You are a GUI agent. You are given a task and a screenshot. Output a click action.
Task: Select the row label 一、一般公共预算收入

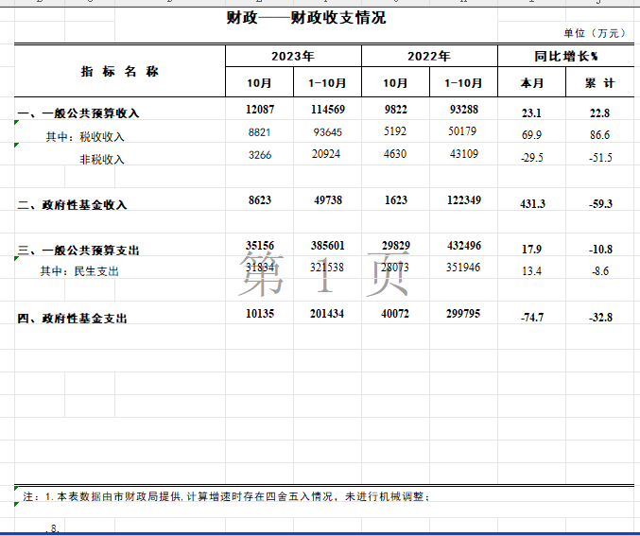(78, 113)
